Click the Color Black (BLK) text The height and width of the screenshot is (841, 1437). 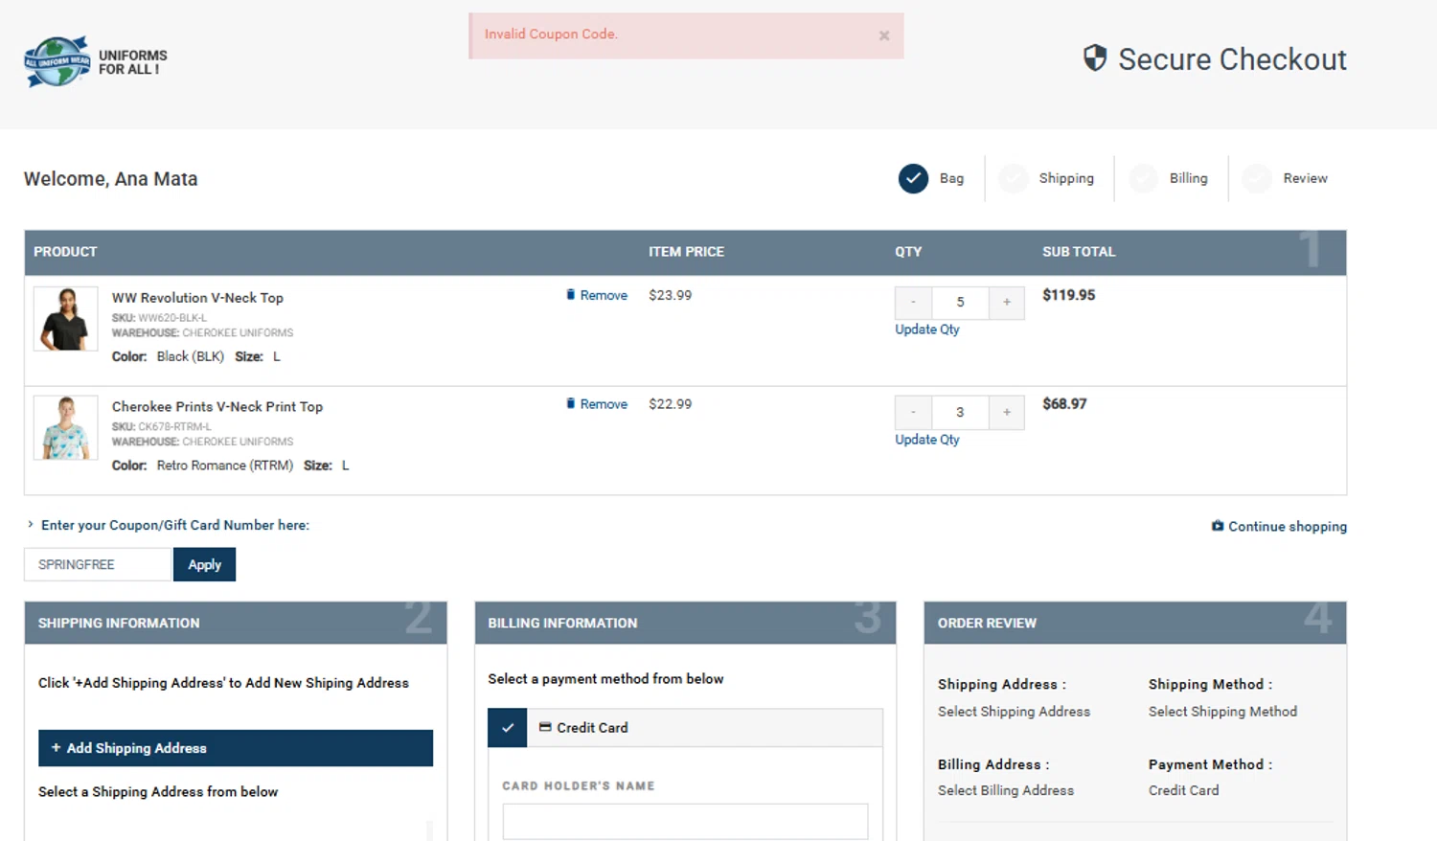tap(168, 356)
